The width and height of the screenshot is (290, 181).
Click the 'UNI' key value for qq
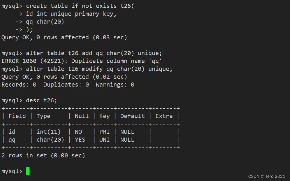pyautogui.click(x=105, y=140)
